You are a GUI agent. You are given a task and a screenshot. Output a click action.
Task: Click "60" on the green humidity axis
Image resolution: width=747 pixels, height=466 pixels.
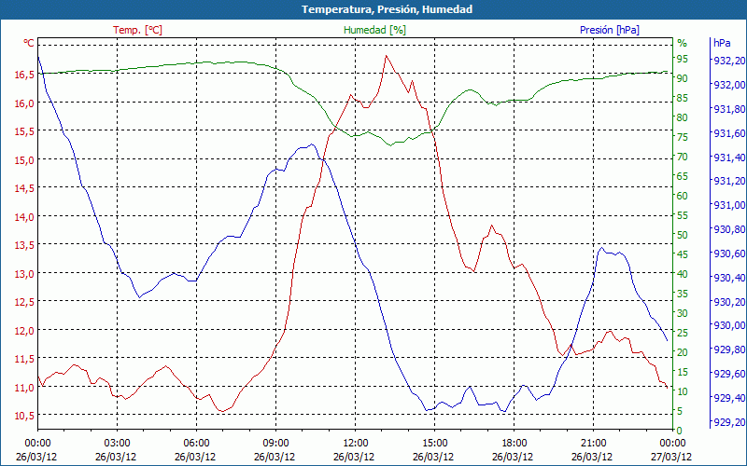(683, 196)
